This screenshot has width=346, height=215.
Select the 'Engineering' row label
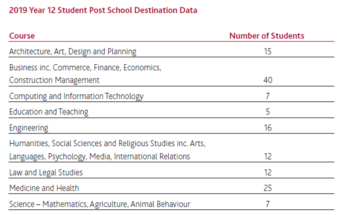[29, 128]
